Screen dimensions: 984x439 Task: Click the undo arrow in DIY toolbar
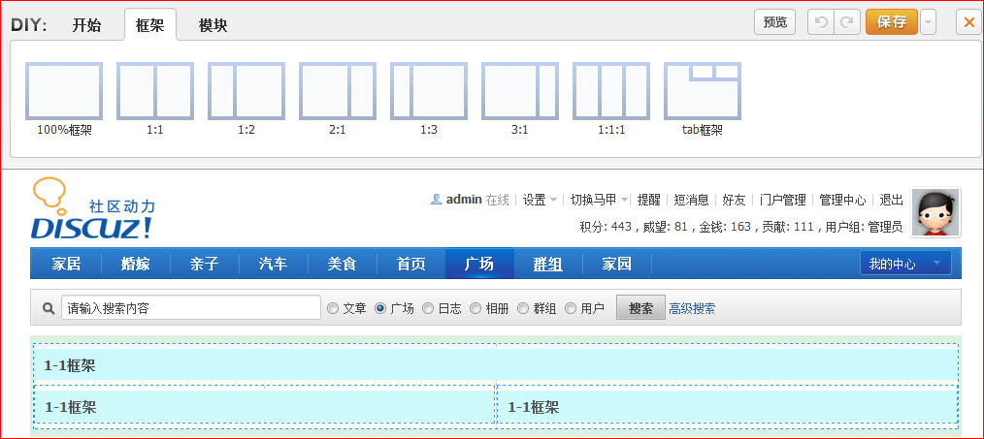coord(821,22)
